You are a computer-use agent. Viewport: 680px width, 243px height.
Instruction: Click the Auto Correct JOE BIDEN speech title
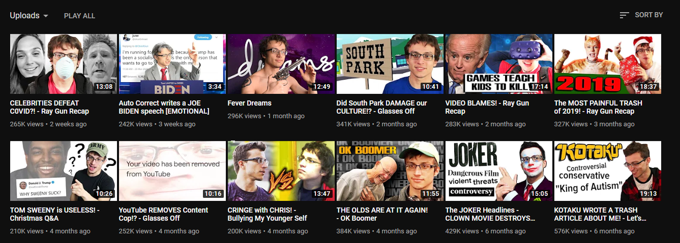[164, 107]
